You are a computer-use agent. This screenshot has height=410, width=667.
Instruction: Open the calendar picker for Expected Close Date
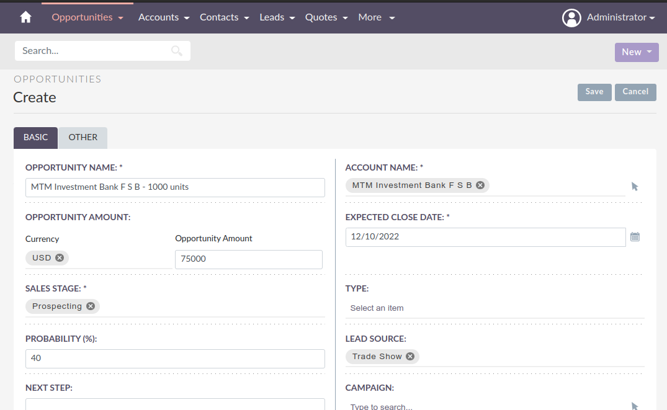[635, 236]
